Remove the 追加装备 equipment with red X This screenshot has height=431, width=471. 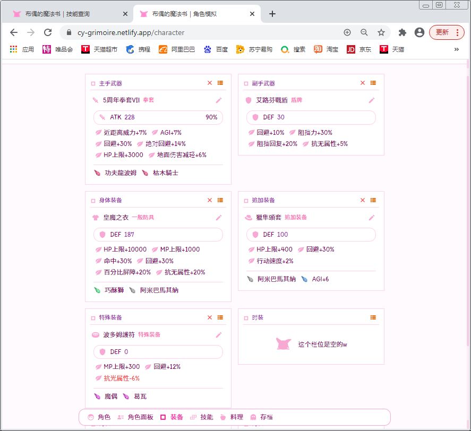363,200
